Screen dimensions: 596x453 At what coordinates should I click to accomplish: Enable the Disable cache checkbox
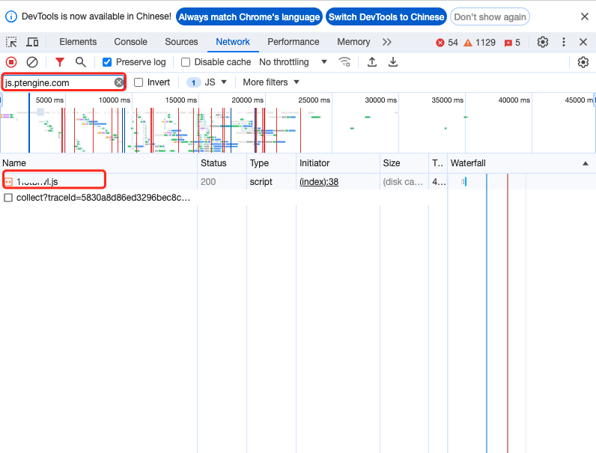[x=186, y=62]
